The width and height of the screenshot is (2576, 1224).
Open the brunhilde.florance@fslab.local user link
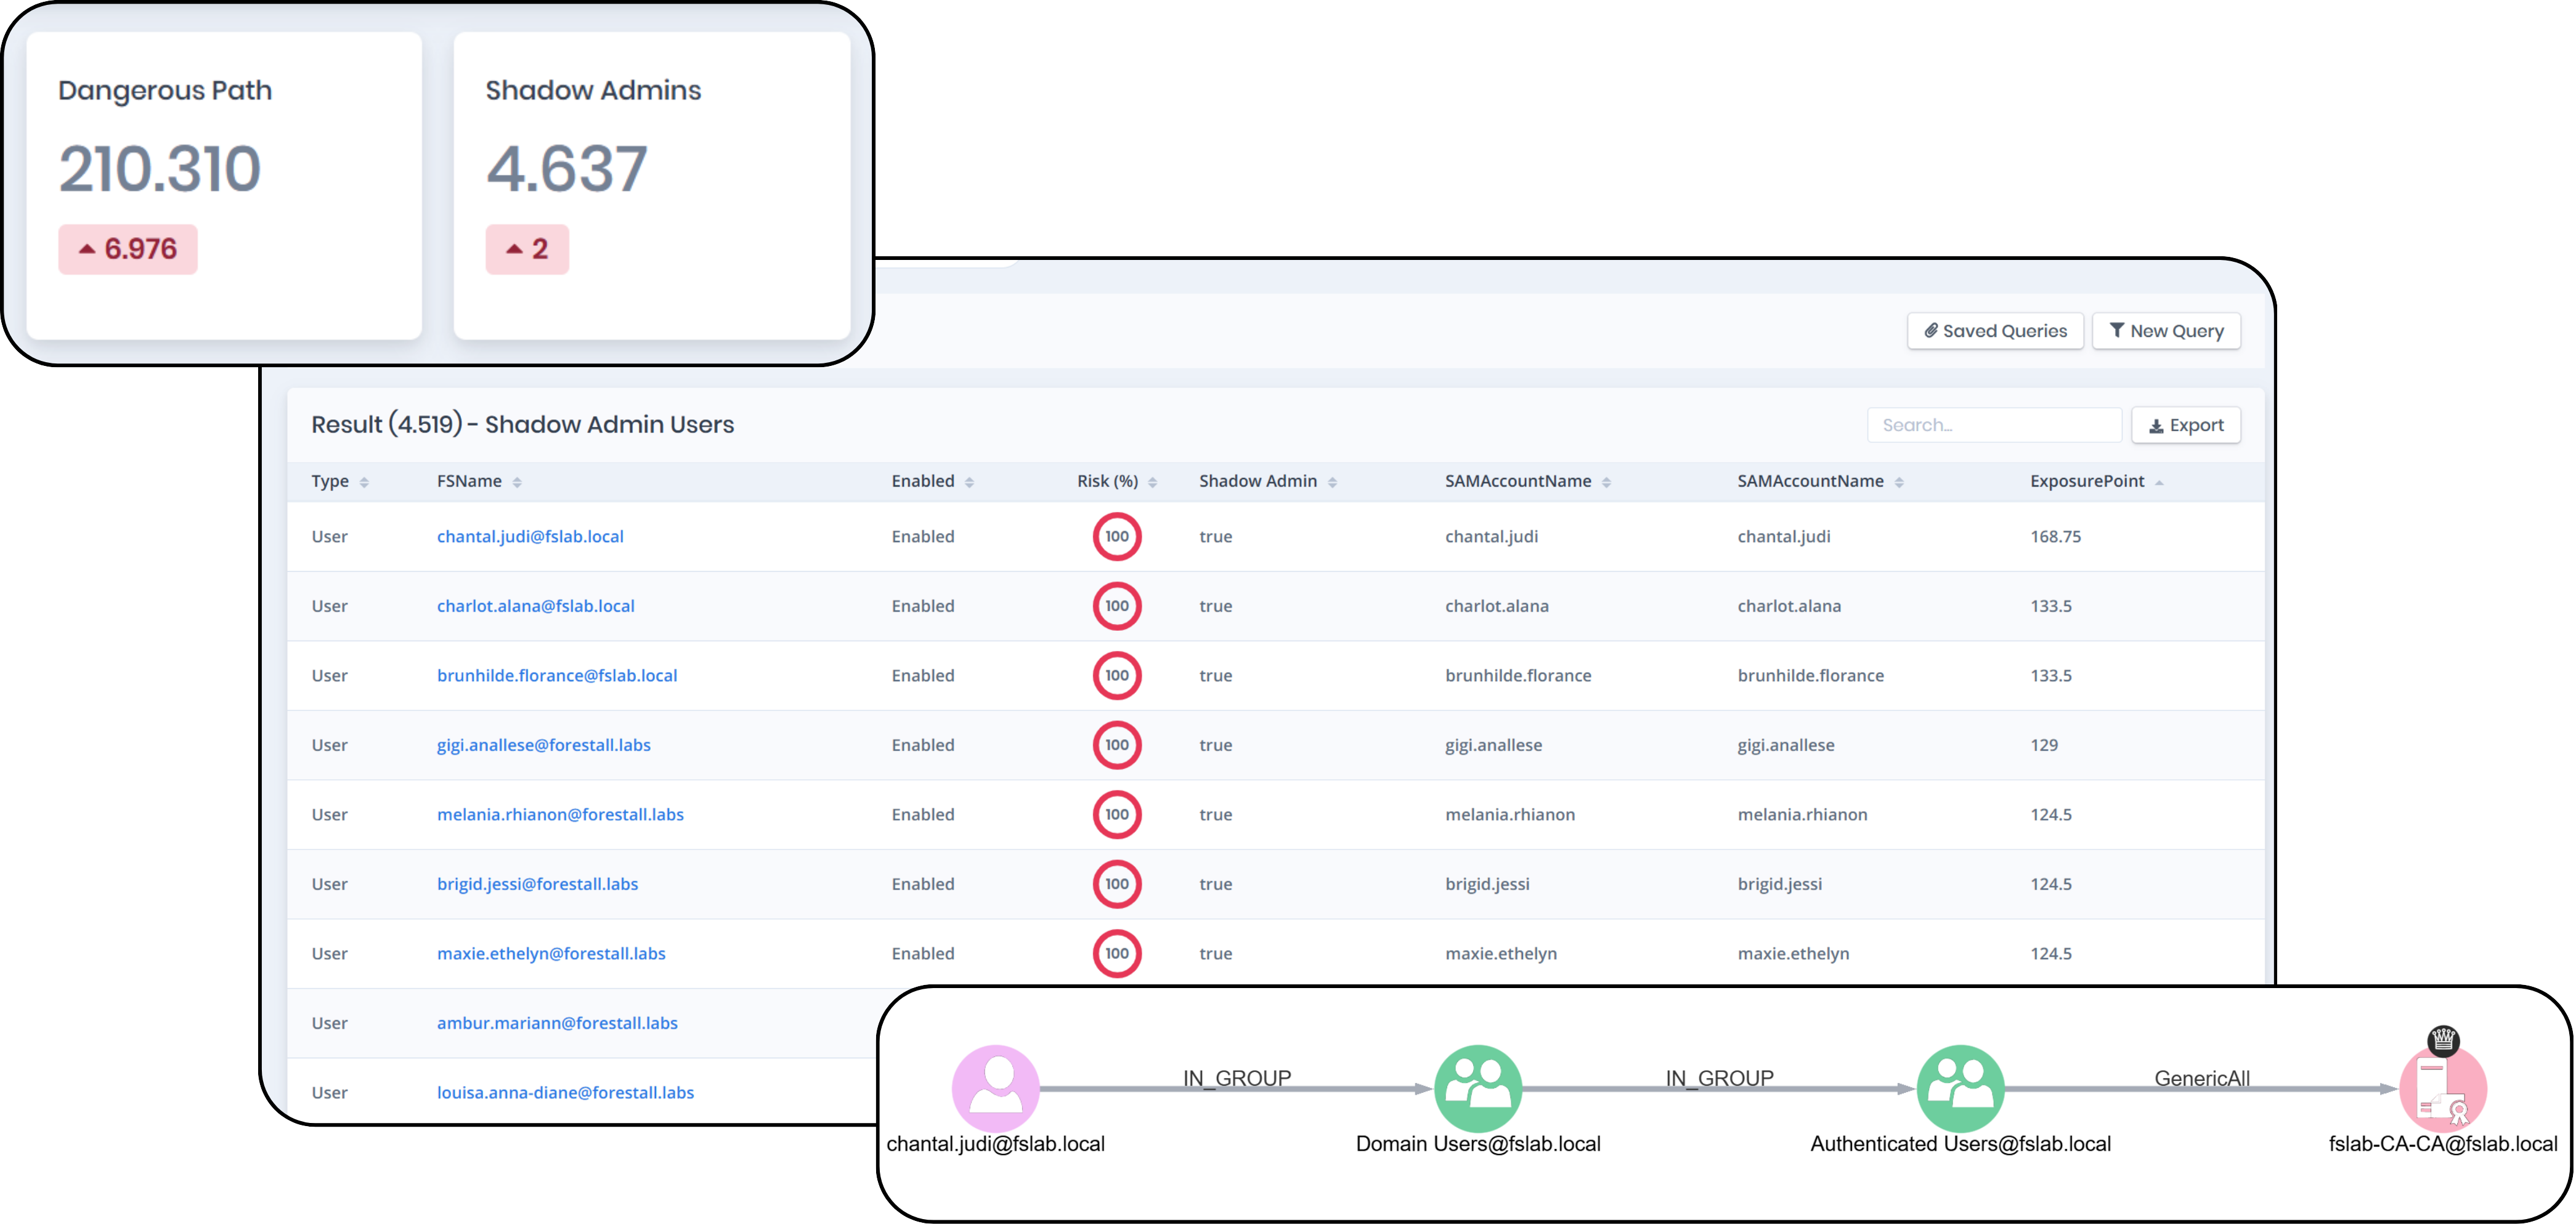click(557, 675)
